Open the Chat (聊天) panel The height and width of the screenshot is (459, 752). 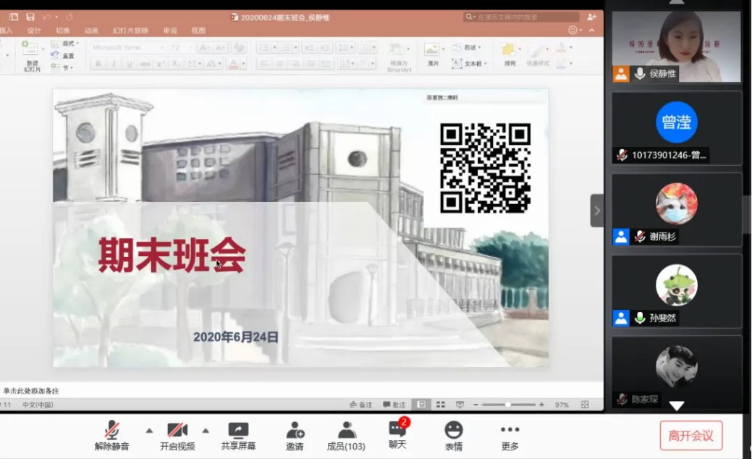pos(397,434)
